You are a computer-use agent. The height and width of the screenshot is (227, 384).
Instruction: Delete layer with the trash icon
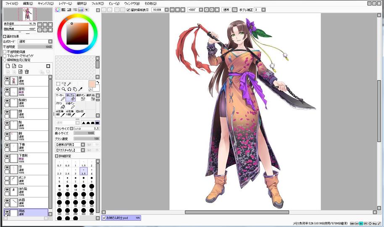coord(26,72)
